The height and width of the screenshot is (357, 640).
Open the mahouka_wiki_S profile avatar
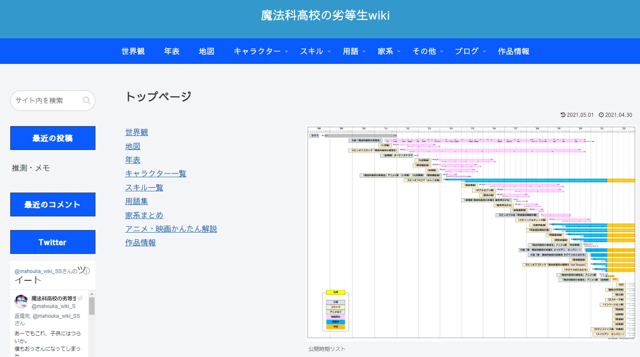tap(21, 301)
